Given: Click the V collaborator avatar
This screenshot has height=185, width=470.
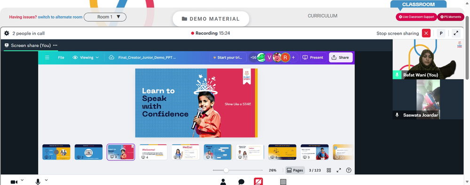Looking at the screenshot, I should [269, 57].
